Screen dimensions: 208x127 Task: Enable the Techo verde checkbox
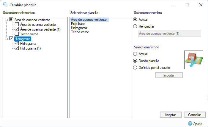[17, 34]
